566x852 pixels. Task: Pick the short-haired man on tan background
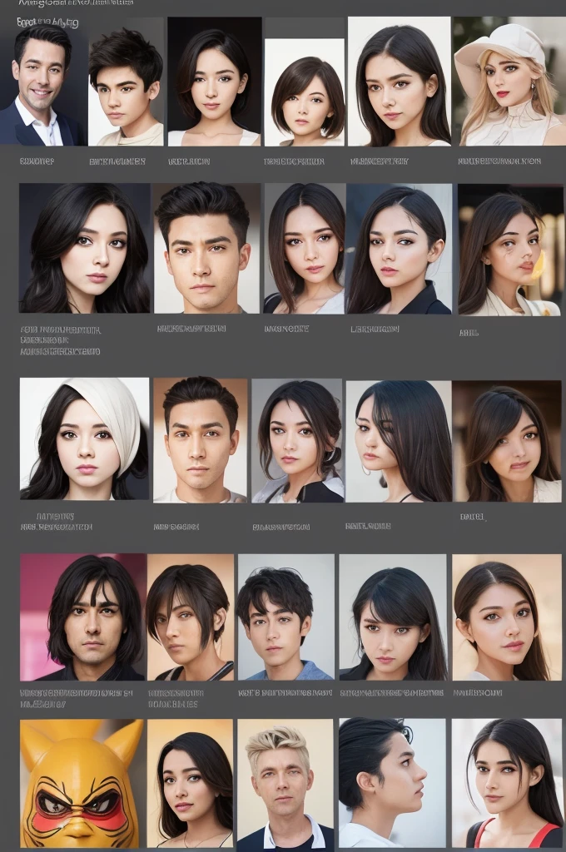(200, 440)
